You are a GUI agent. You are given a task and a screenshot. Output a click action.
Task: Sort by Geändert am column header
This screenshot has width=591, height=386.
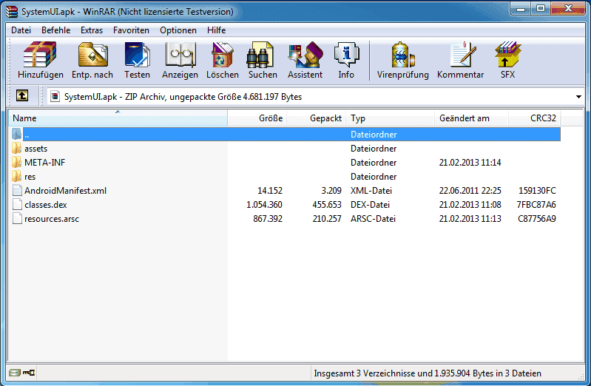[471, 118]
